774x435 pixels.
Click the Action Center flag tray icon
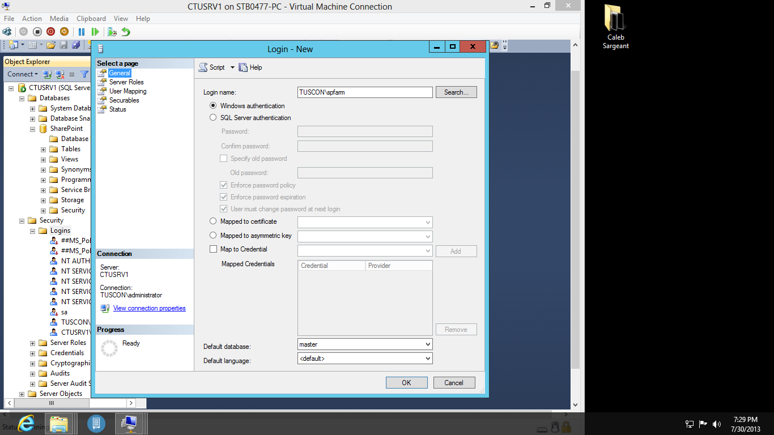coord(703,424)
